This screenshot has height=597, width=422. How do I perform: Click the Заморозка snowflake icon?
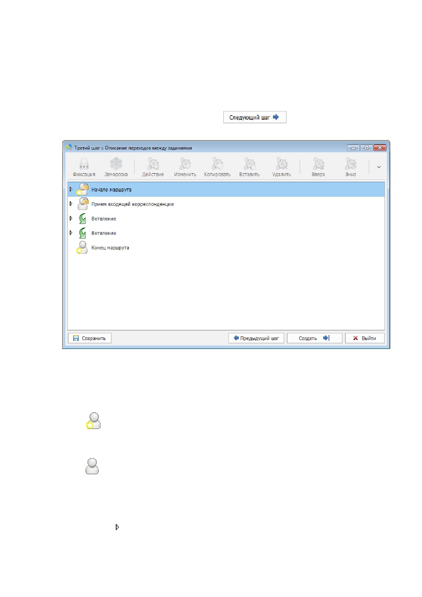point(116,164)
